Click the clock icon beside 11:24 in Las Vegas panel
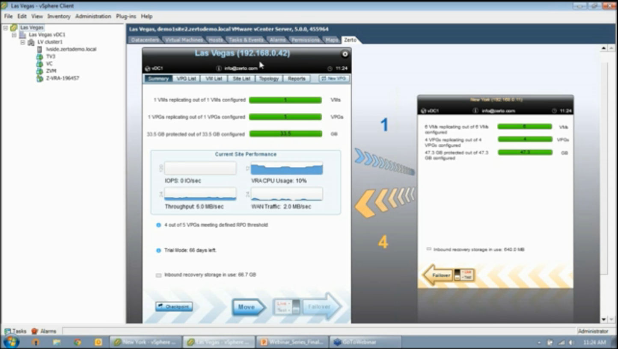The image size is (618, 349). pos(330,68)
